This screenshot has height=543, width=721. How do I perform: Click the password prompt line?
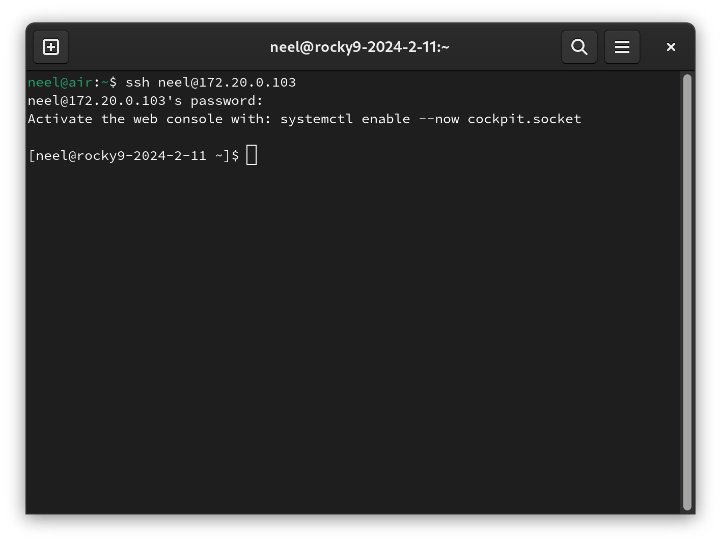click(x=145, y=100)
